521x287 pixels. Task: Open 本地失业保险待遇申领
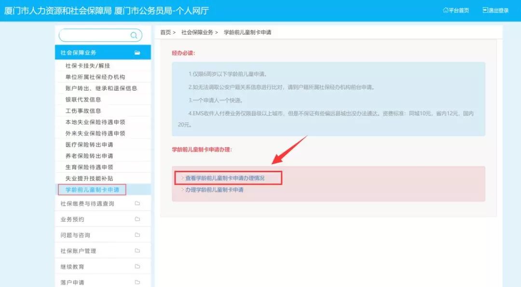click(x=96, y=122)
